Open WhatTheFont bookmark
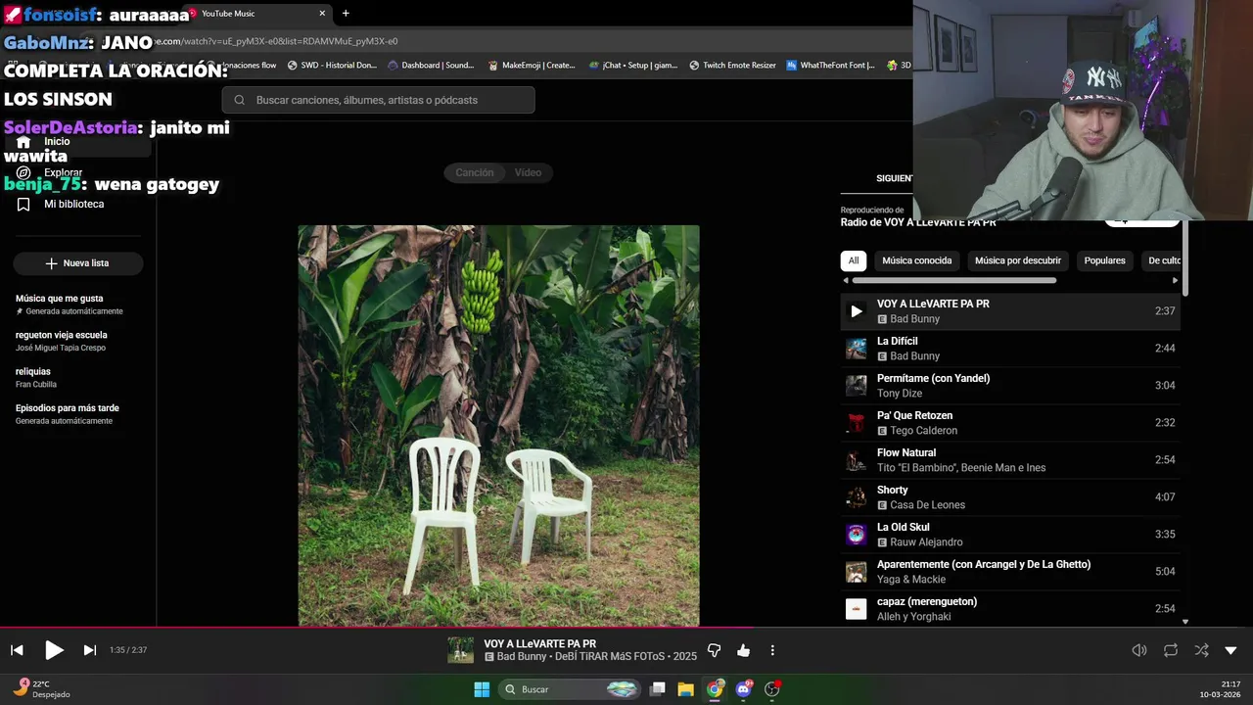The image size is (1253, 705). click(830, 66)
